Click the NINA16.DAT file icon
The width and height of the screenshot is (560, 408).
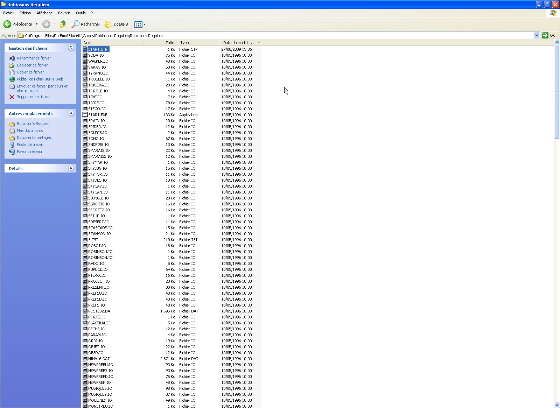pos(85,359)
